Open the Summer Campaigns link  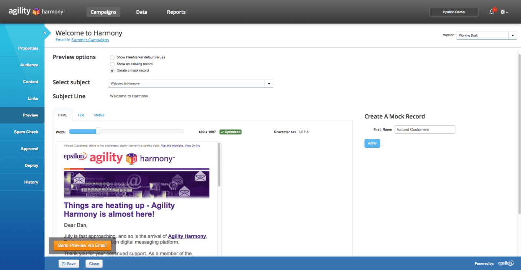[90, 40]
